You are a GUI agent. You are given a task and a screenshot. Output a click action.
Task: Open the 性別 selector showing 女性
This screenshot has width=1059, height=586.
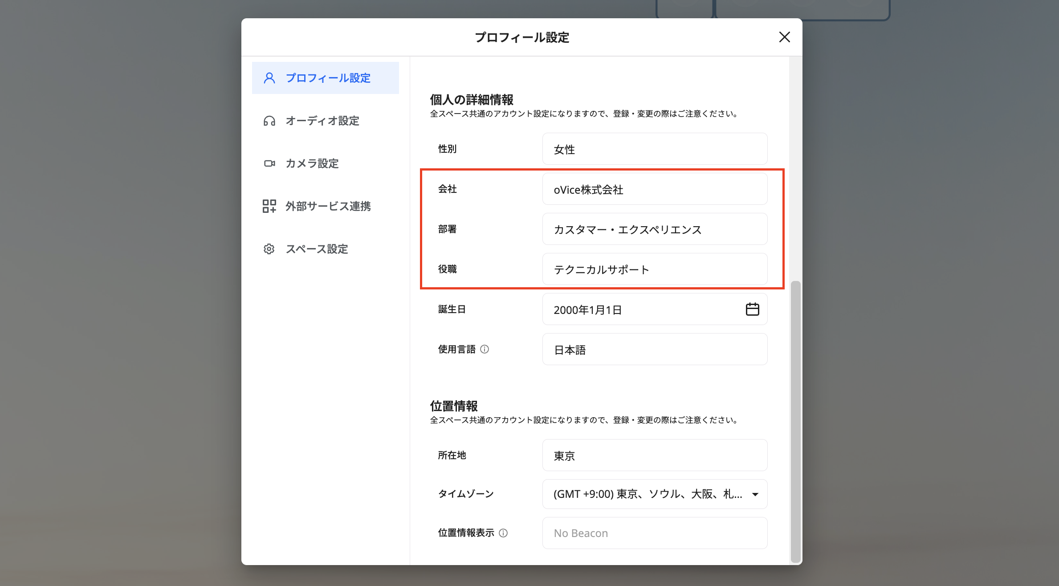click(x=655, y=149)
